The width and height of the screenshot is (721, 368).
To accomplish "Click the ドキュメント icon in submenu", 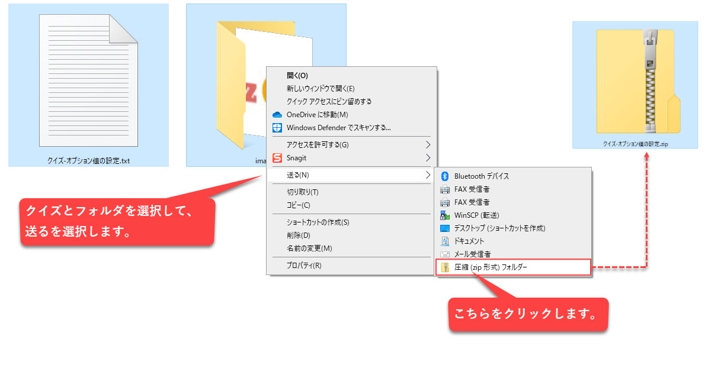I will pos(445,241).
